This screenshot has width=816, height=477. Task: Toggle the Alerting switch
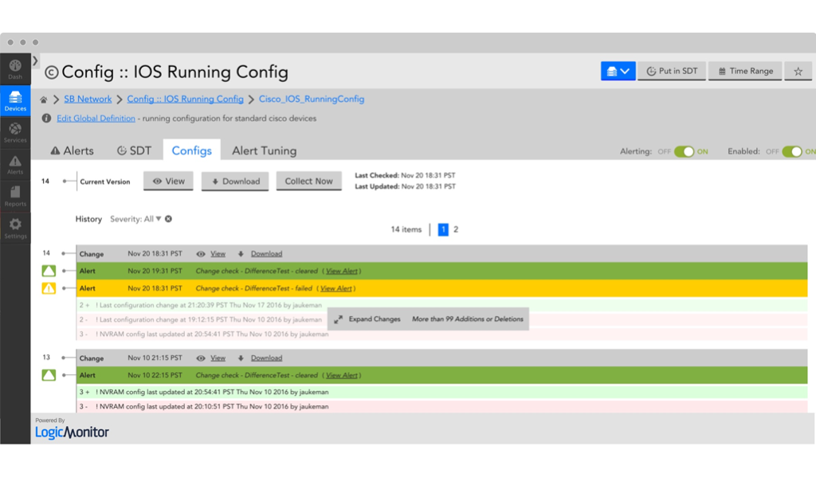(684, 151)
